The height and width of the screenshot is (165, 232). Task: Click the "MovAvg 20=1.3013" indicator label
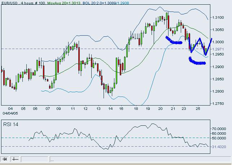point(64,3)
